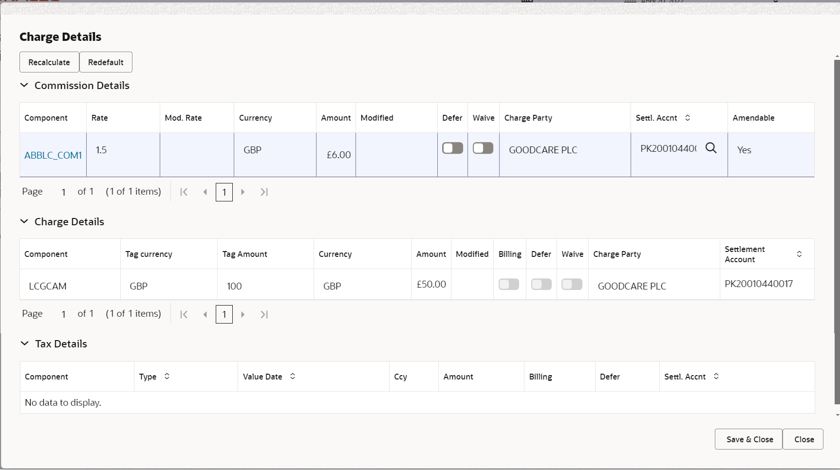Sort Settl. Accnt in Tax Details table
This screenshot has width=840, height=470.
pyautogui.click(x=716, y=376)
